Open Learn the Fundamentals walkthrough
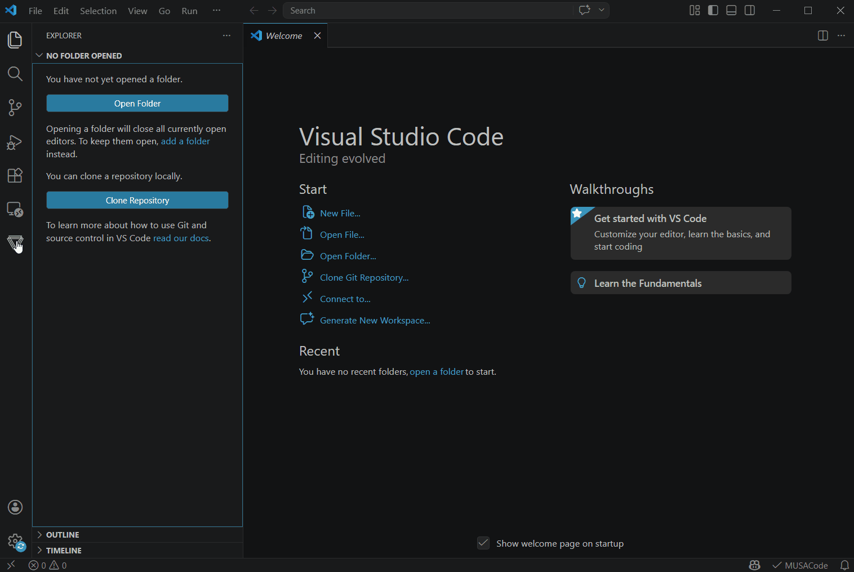The width and height of the screenshot is (854, 572). click(680, 283)
